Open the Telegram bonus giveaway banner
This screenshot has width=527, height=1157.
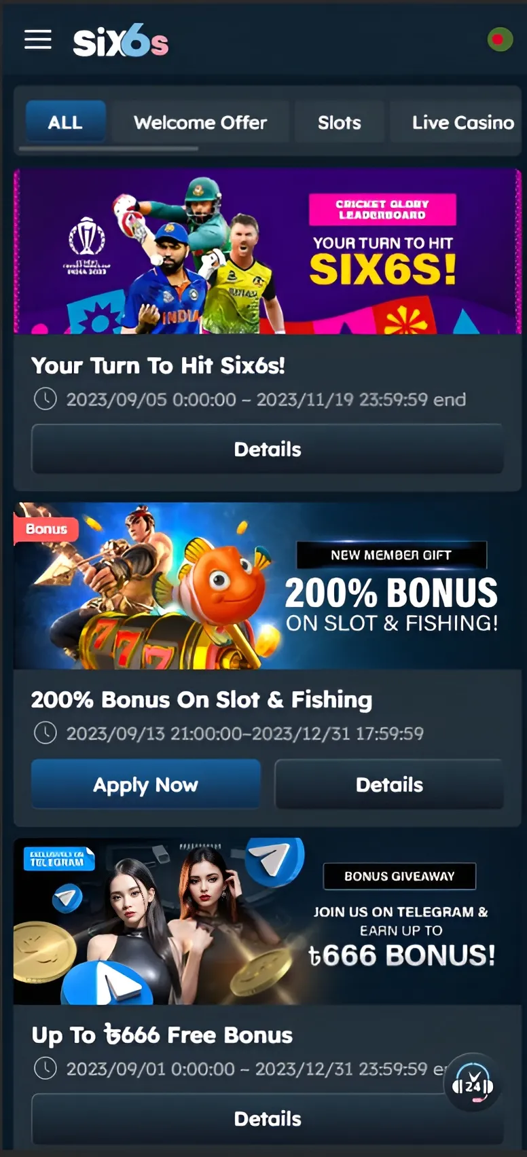(x=268, y=921)
